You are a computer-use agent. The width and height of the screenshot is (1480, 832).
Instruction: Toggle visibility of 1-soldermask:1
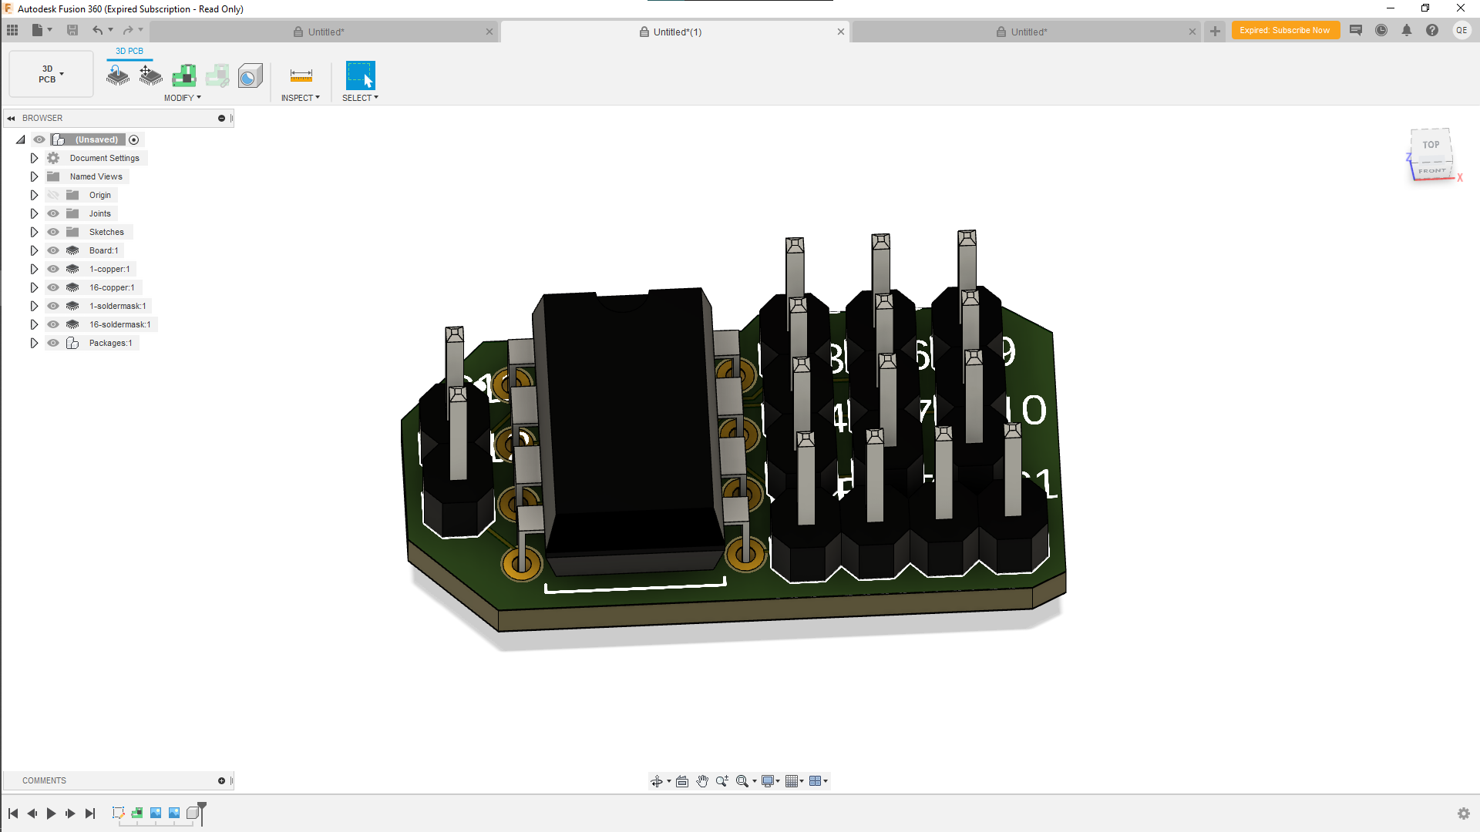pyautogui.click(x=53, y=306)
